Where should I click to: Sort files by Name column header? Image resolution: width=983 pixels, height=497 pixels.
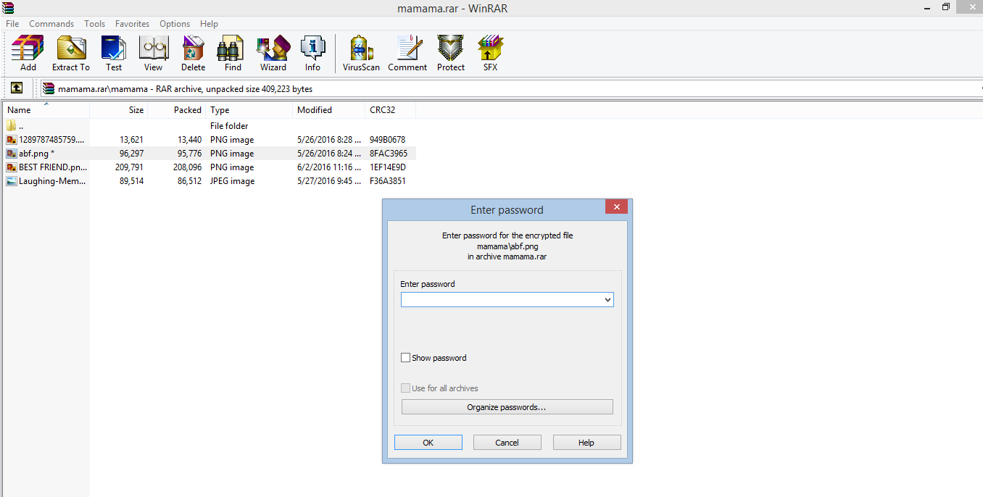[45, 110]
